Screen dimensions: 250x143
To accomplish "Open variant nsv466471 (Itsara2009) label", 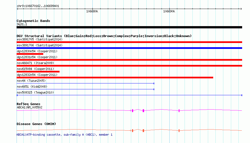I will tap(35, 63).
